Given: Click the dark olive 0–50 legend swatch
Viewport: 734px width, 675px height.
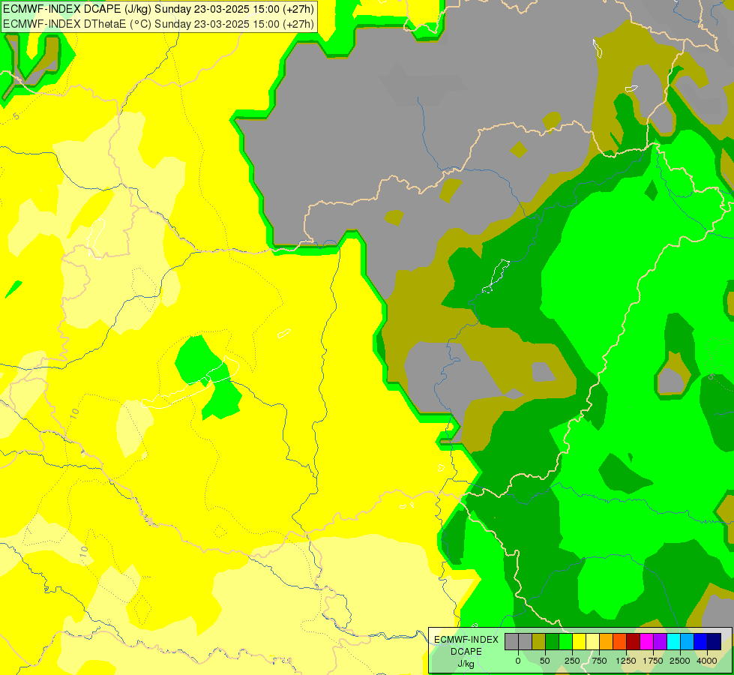Looking at the screenshot, I should tap(539, 642).
